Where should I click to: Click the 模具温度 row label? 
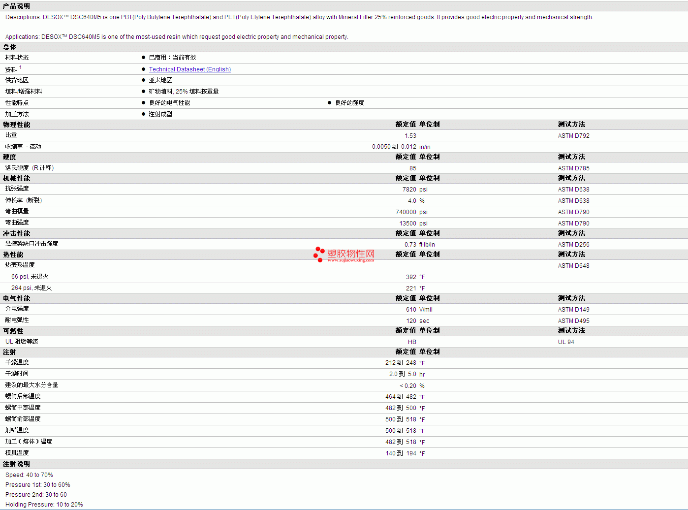click(x=17, y=453)
